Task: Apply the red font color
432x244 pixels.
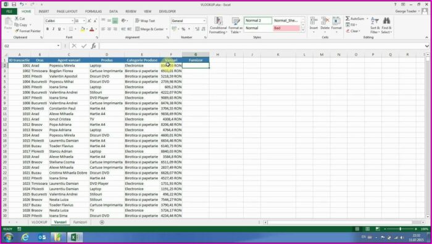Action: point(92,29)
